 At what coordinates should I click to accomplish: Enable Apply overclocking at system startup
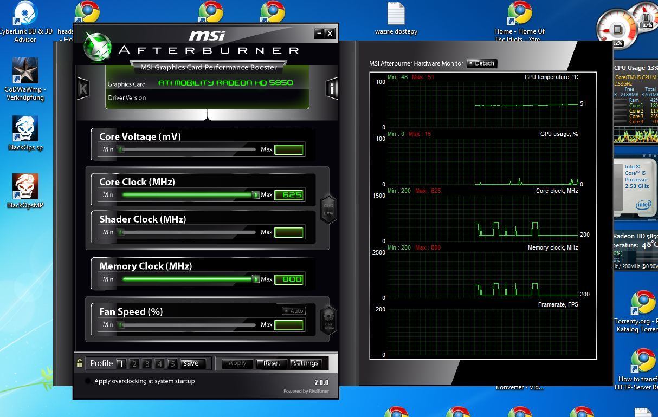click(87, 381)
